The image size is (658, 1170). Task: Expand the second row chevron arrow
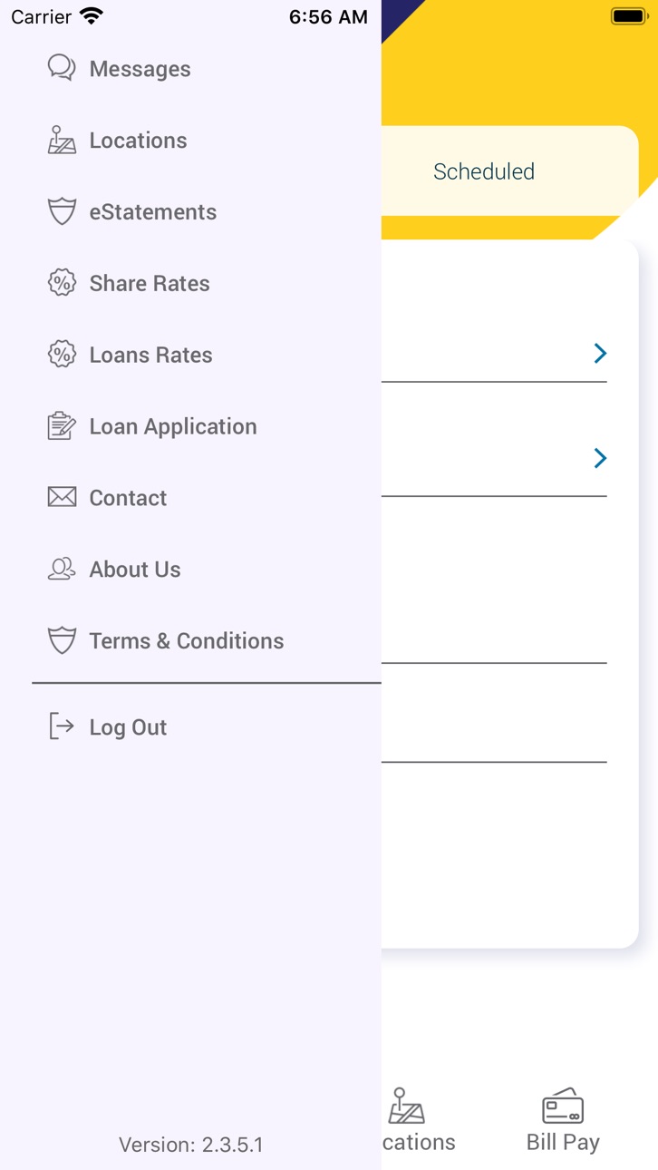(600, 458)
